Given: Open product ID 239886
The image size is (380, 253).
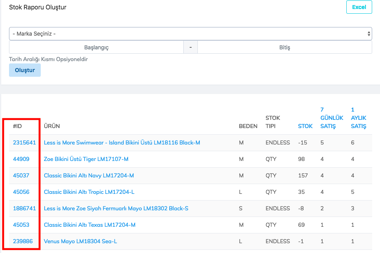Looking at the screenshot, I should (x=23, y=241).
